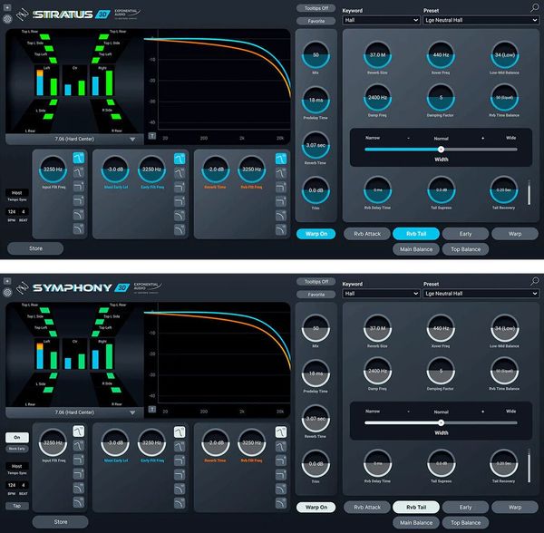Screen dimensions: 544x533
Task: Open Main Balance tab in Stratus 3D
Action: coord(416,249)
